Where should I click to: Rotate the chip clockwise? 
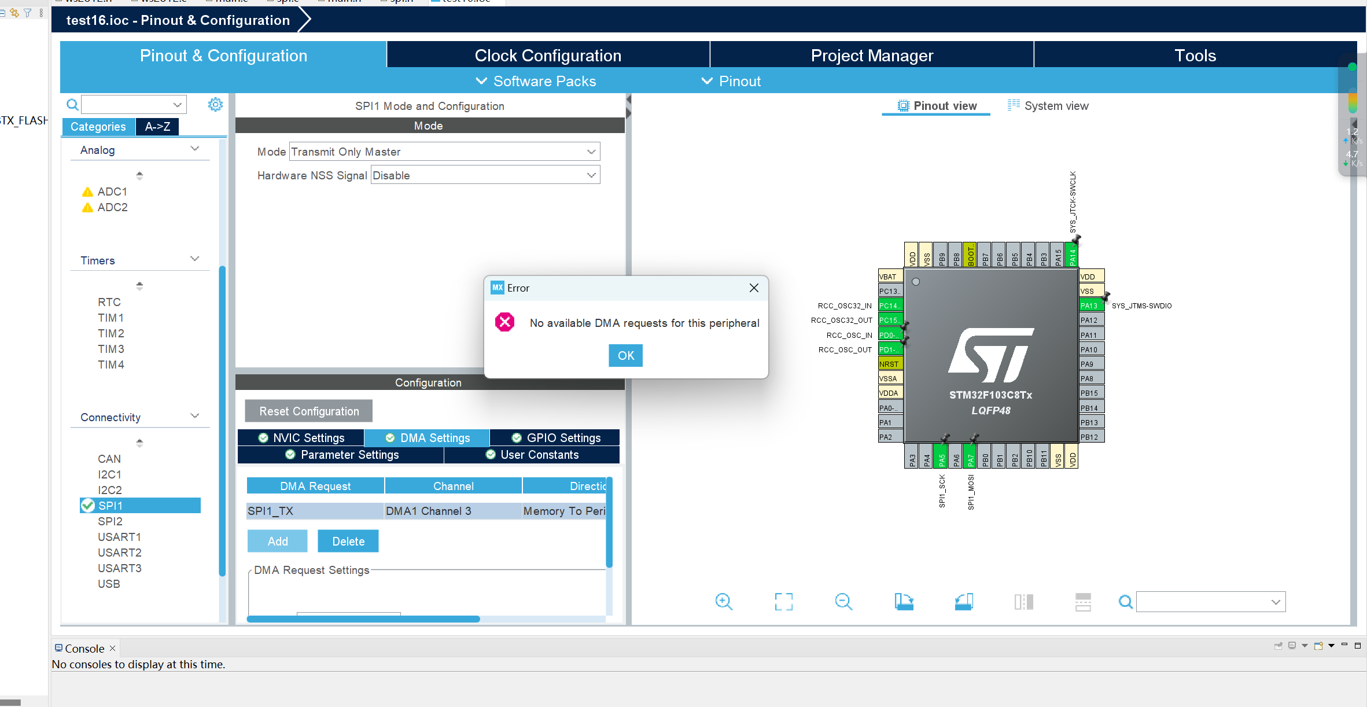point(904,602)
